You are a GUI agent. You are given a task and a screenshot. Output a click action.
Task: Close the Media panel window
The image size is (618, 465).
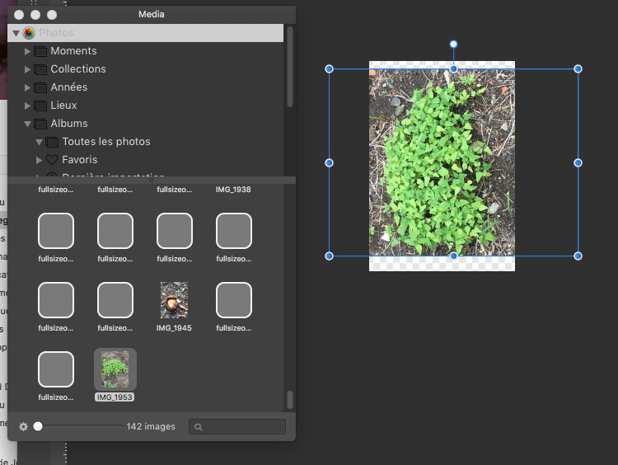[x=19, y=15]
